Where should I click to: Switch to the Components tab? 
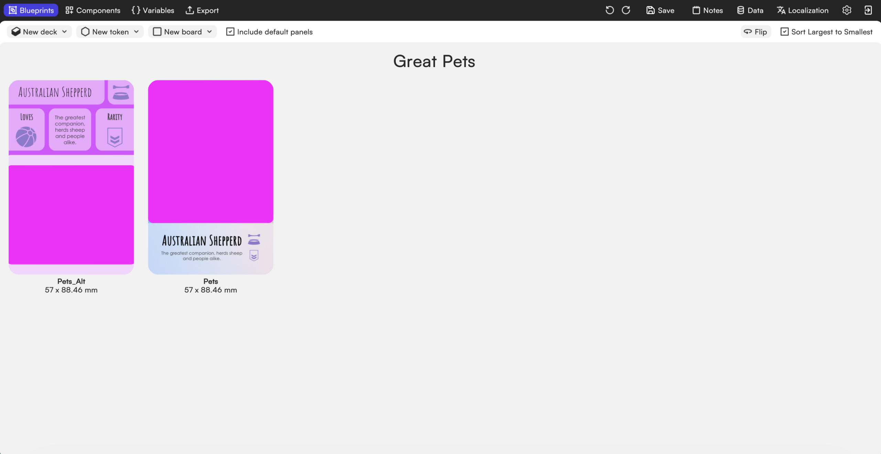coord(93,10)
